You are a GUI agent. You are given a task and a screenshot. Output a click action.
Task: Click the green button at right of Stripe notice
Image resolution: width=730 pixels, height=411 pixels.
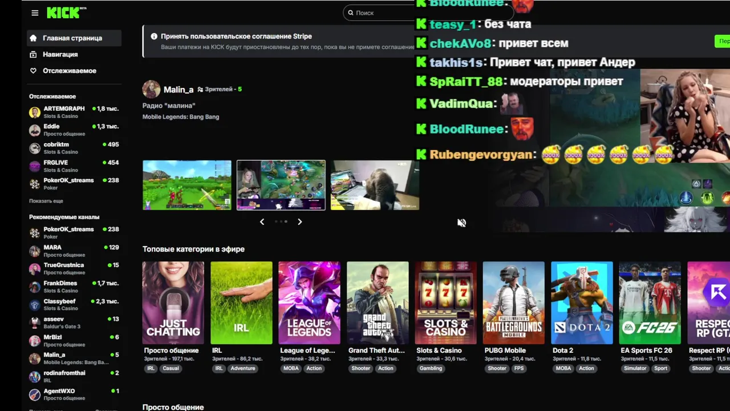click(x=722, y=41)
